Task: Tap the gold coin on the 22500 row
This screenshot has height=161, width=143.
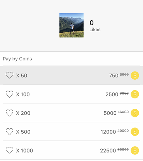Action: click(x=135, y=150)
